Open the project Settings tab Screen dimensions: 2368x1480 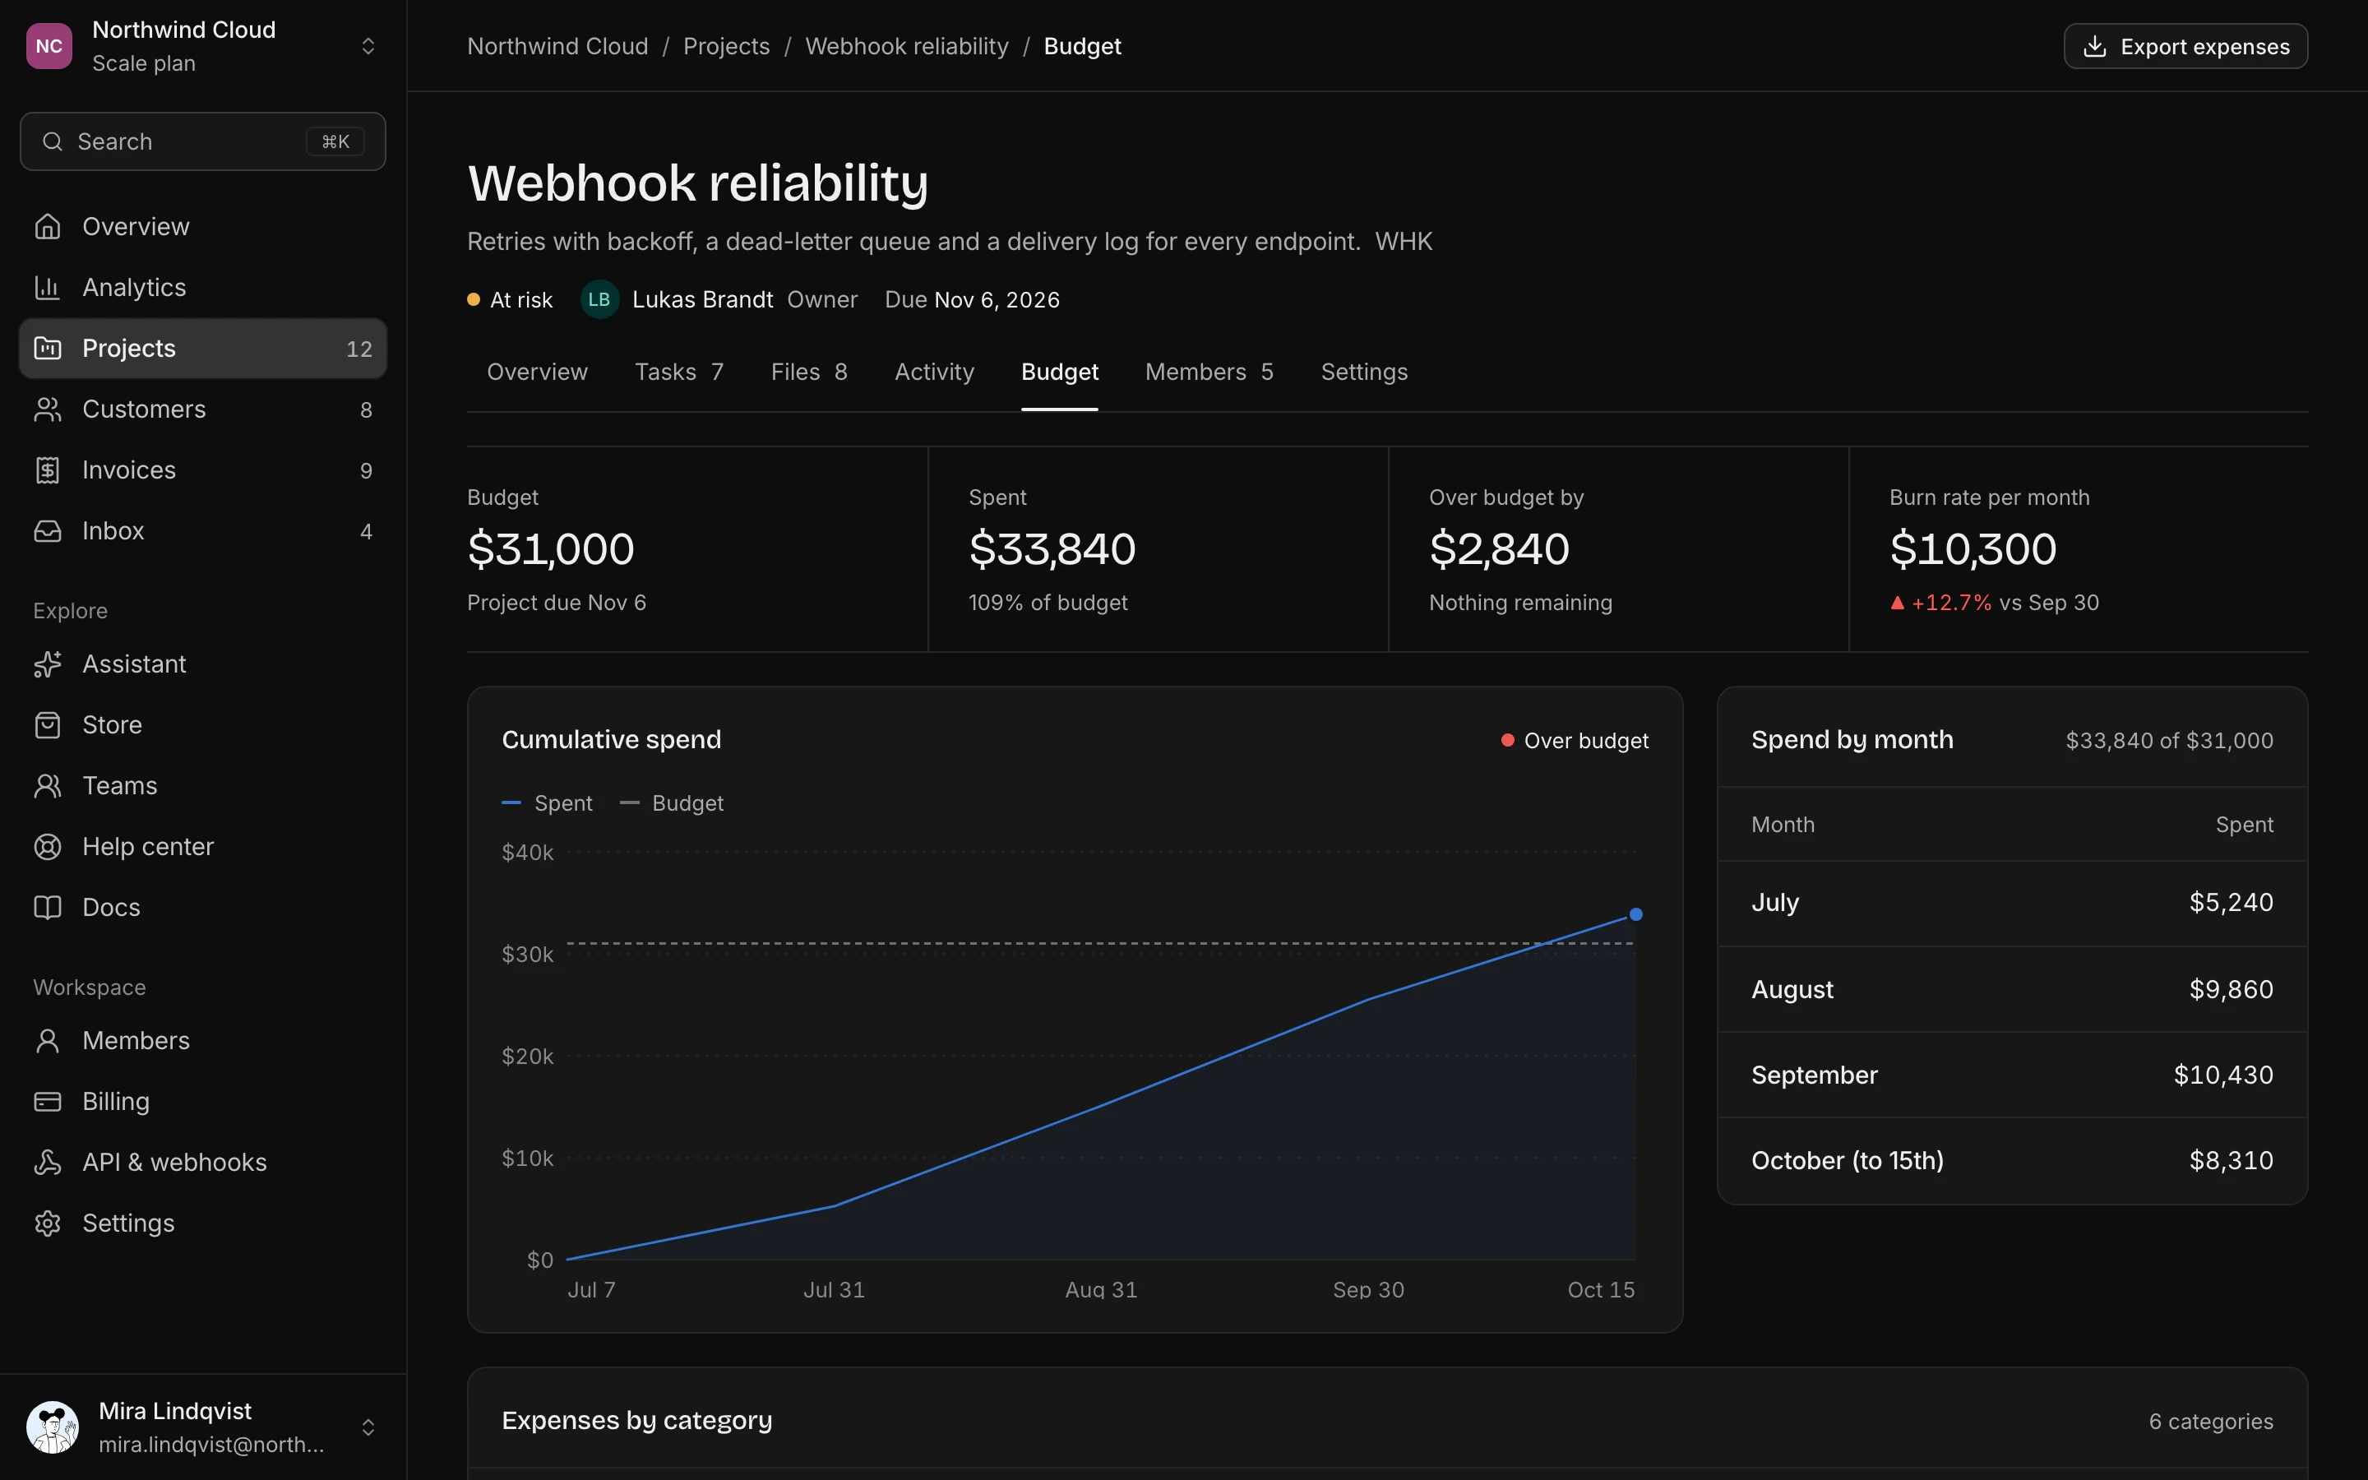[1364, 372]
